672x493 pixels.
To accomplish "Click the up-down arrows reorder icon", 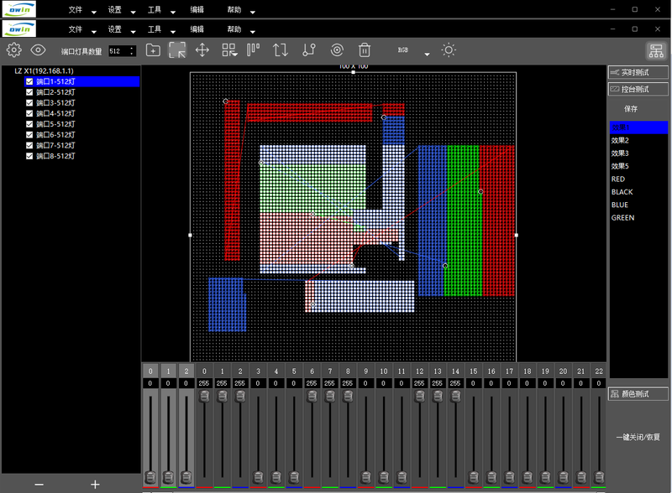I will pyautogui.click(x=281, y=50).
